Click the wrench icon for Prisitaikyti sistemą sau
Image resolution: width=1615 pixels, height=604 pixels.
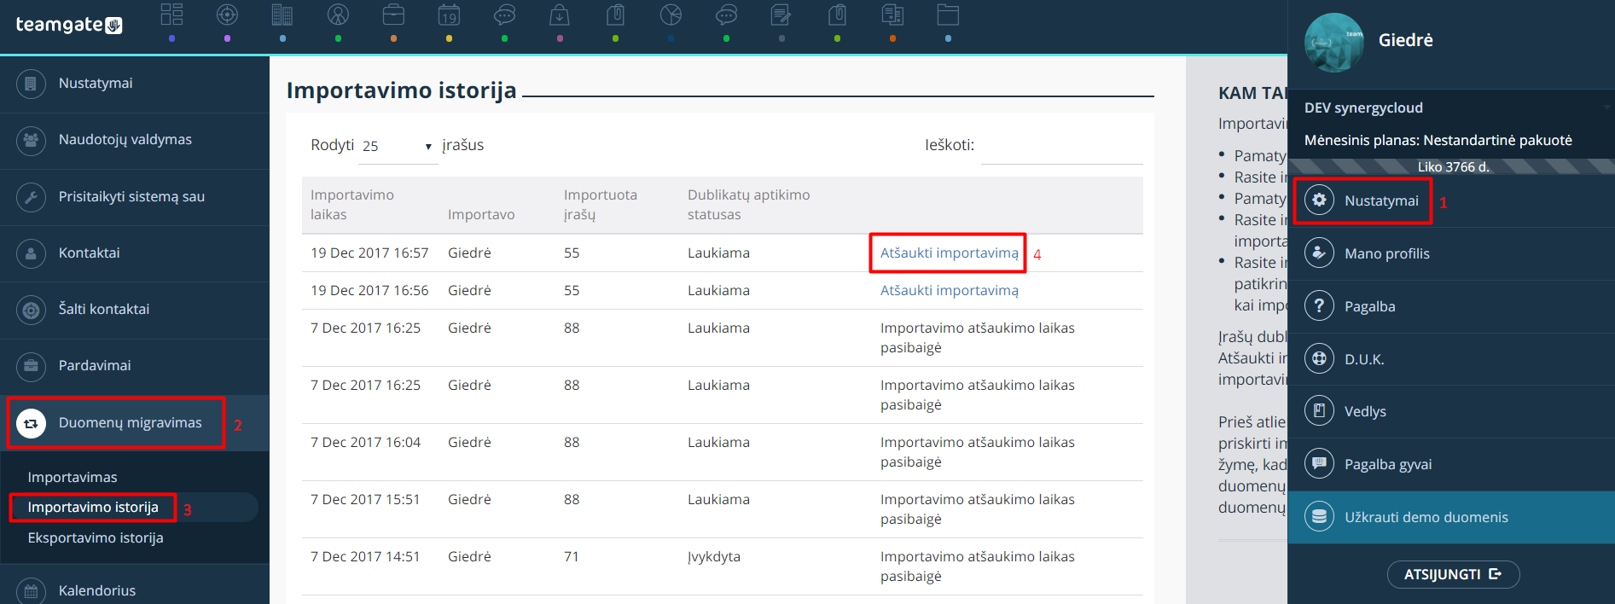[31, 197]
